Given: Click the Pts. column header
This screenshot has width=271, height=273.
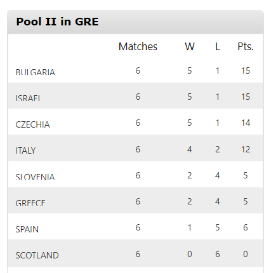Looking at the screenshot, I should click(246, 46).
